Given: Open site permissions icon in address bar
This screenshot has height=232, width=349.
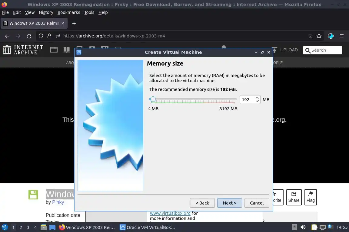Looking at the screenshot, I should [x=58, y=36].
